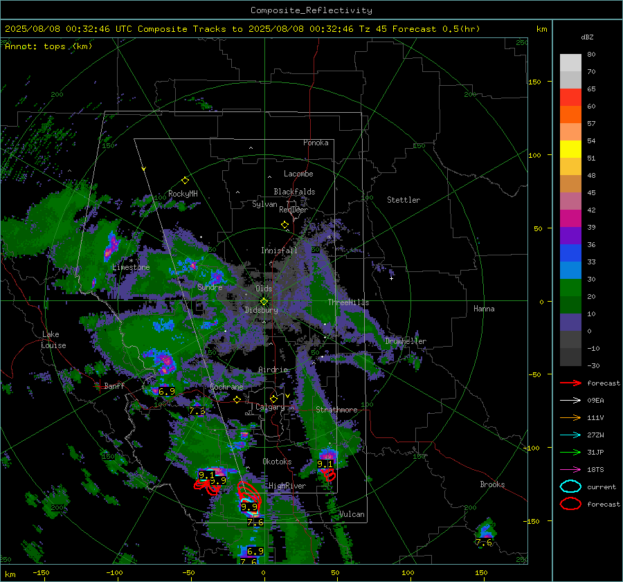Click the Olds city label
This screenshot has height=582, width=623.
[x=264, y=289]
